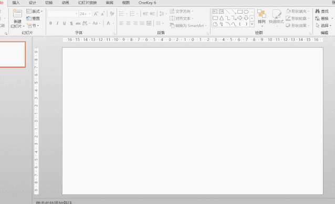Align text left

pyautogui.click(x=122, y=23)
